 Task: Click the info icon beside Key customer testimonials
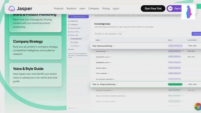point(115,79)
